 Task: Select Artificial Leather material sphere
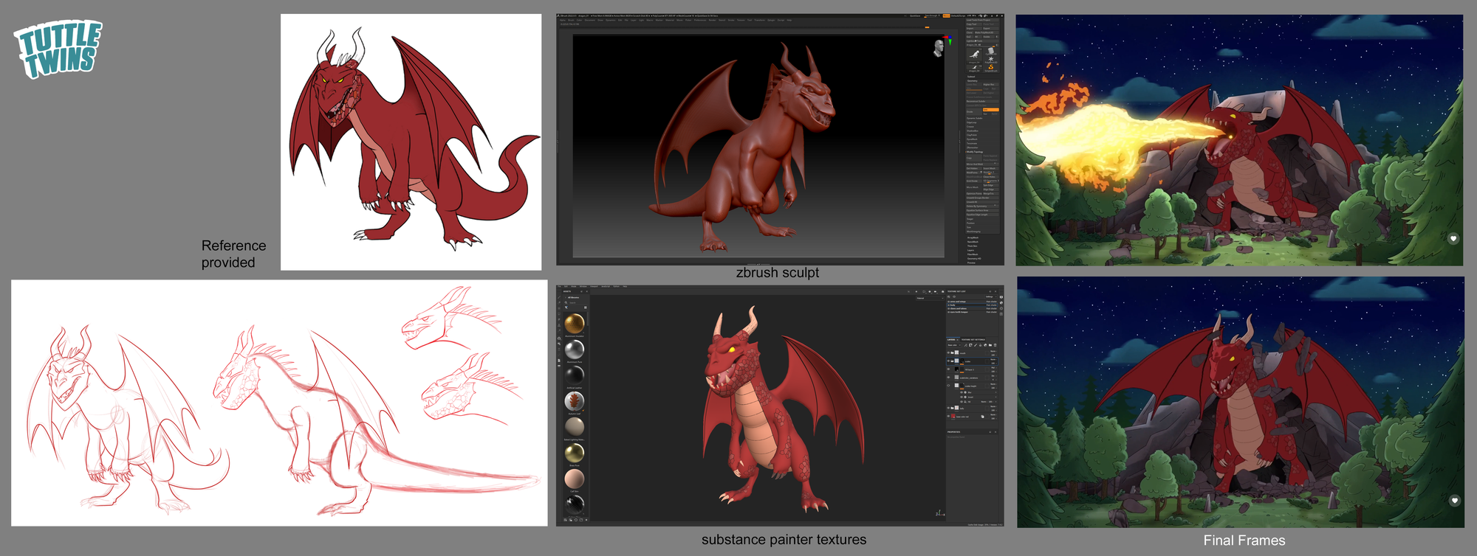(x=574, y=375)
